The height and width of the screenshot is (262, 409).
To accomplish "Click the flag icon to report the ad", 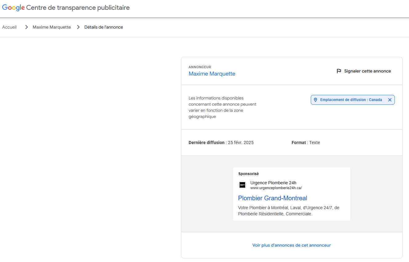I will tap(339, 71).
